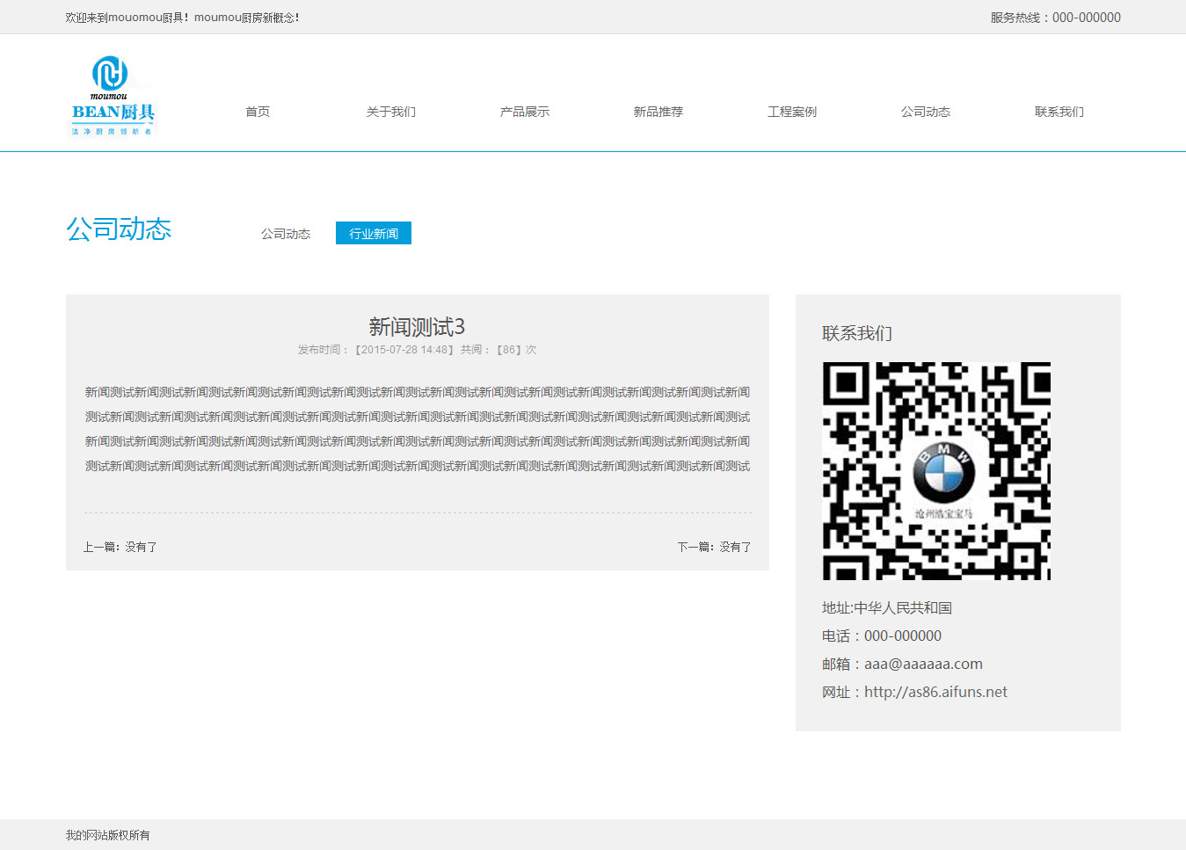Click the 我的网站版权所有 footer text
Viewport: 1186px width, 850px height.
107,835
